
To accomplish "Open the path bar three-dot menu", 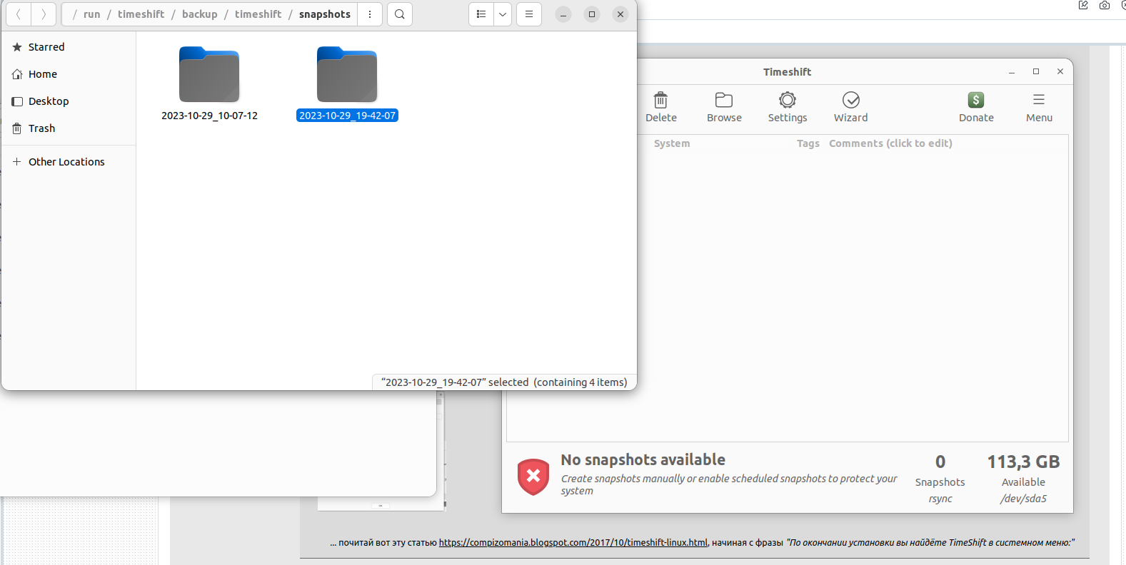I will point(370,14).
